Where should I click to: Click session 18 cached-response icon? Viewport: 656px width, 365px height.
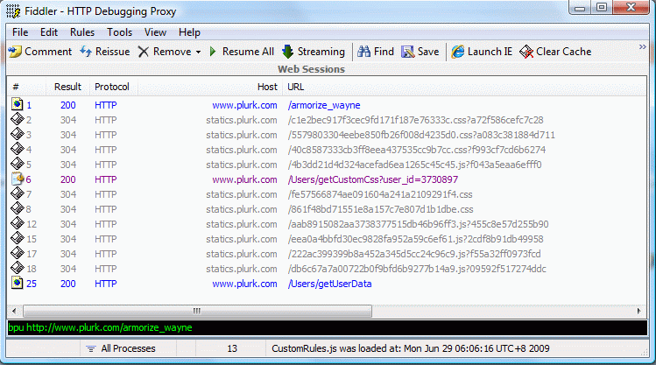click(18, 268)
